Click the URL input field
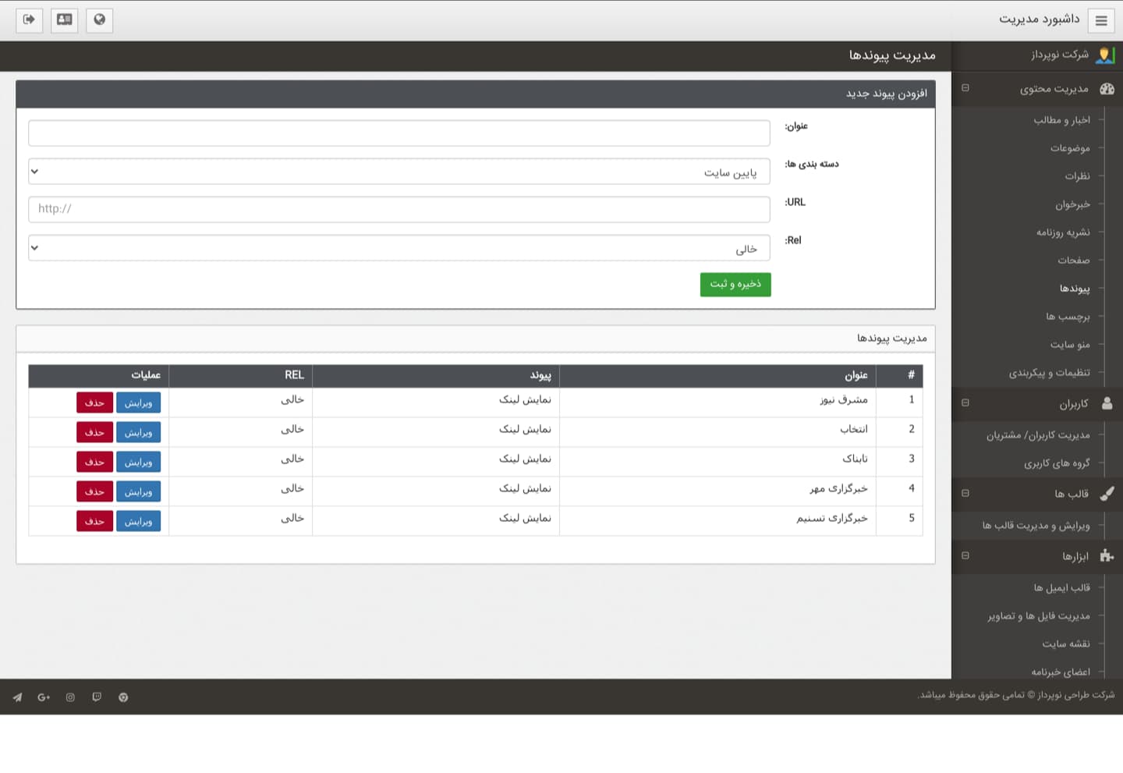The width and height of the screenshot is (1123, 773). (399, 209)
